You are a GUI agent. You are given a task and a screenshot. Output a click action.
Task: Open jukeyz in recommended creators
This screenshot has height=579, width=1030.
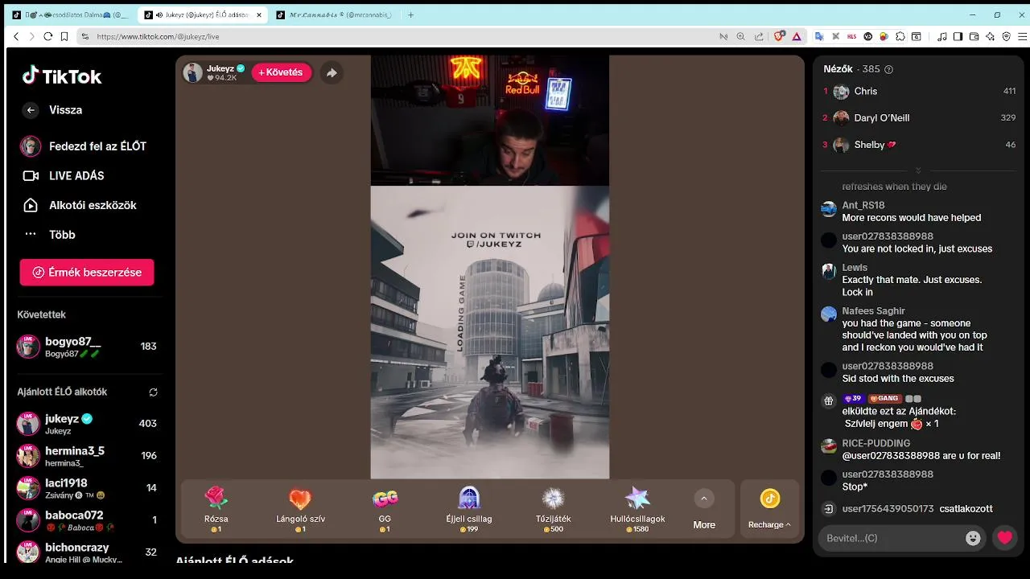87,424
